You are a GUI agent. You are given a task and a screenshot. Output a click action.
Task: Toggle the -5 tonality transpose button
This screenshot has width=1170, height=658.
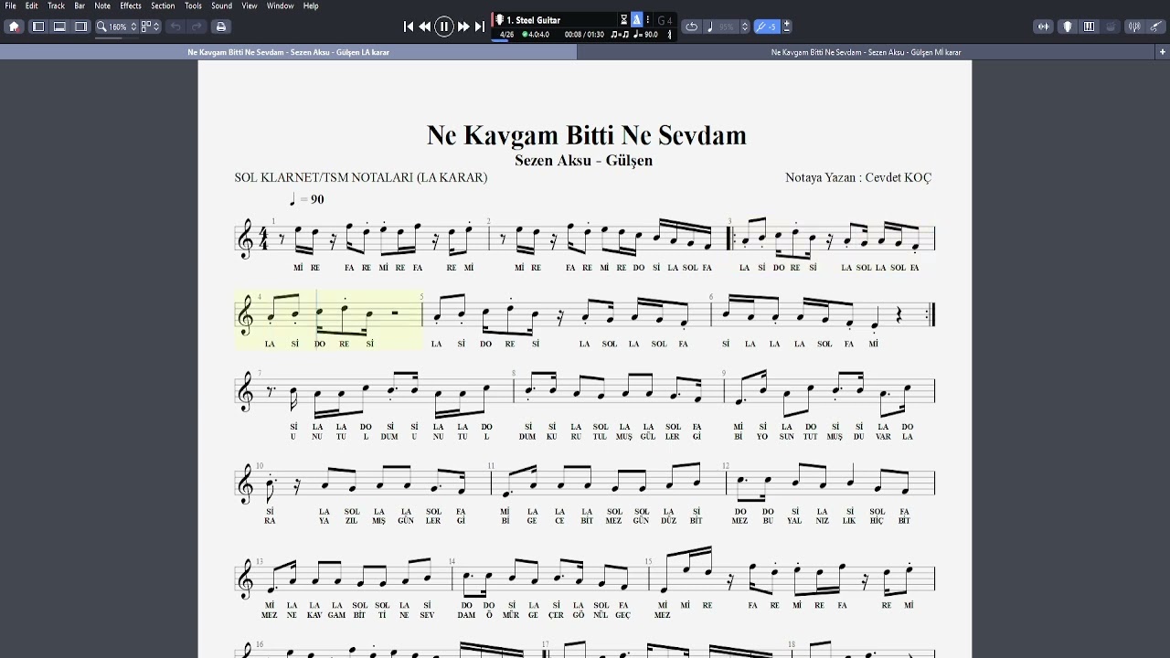click(767, 27)
